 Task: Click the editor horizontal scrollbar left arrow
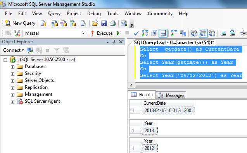[x=131, y=85]
